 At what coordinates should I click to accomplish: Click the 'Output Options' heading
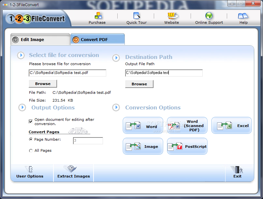[x=53, y=107]
